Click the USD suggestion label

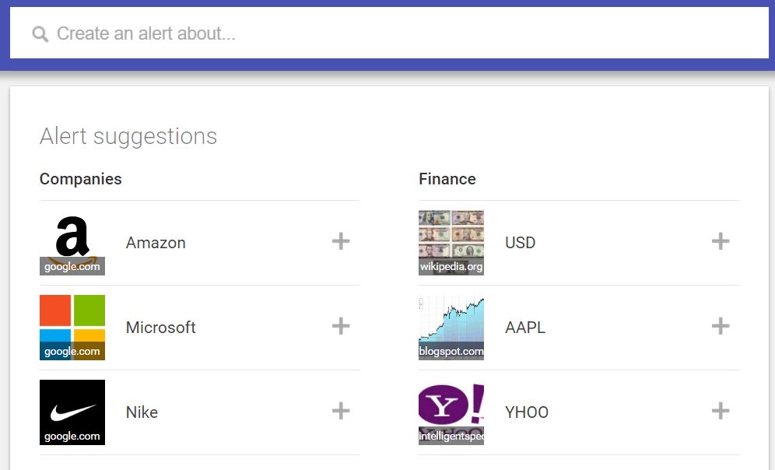tap(520, 243)
